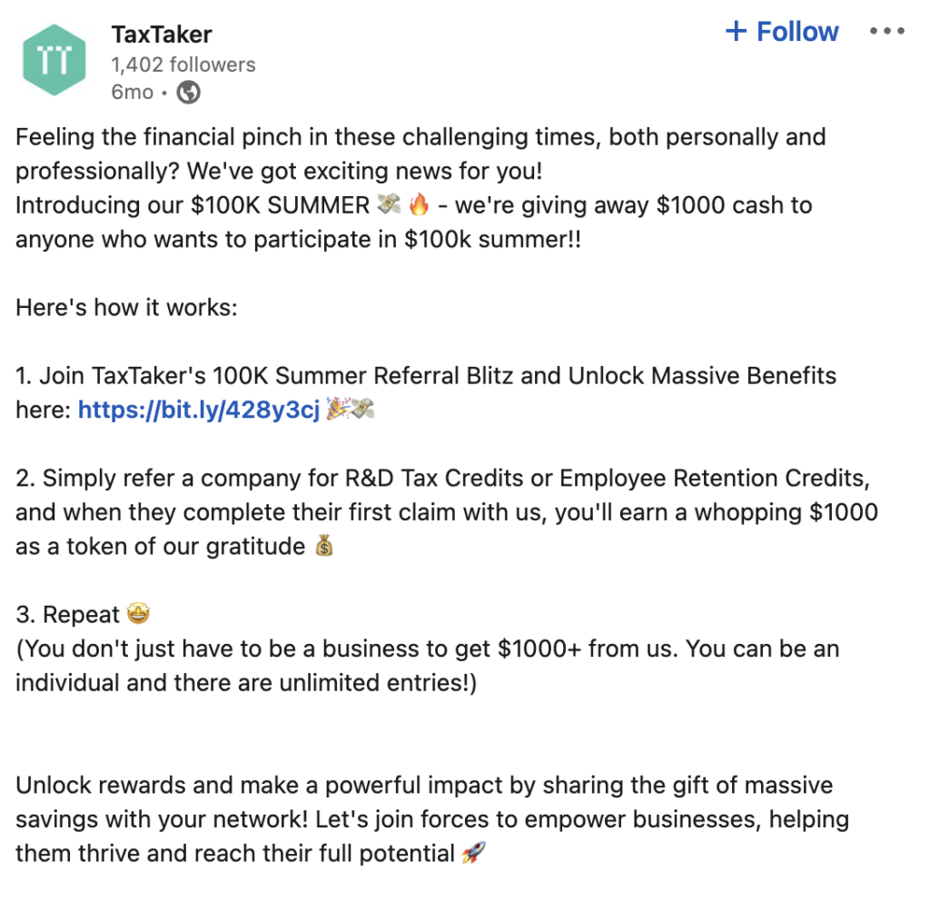Click the flying money emoji after SUMMER

click(389, 204)
